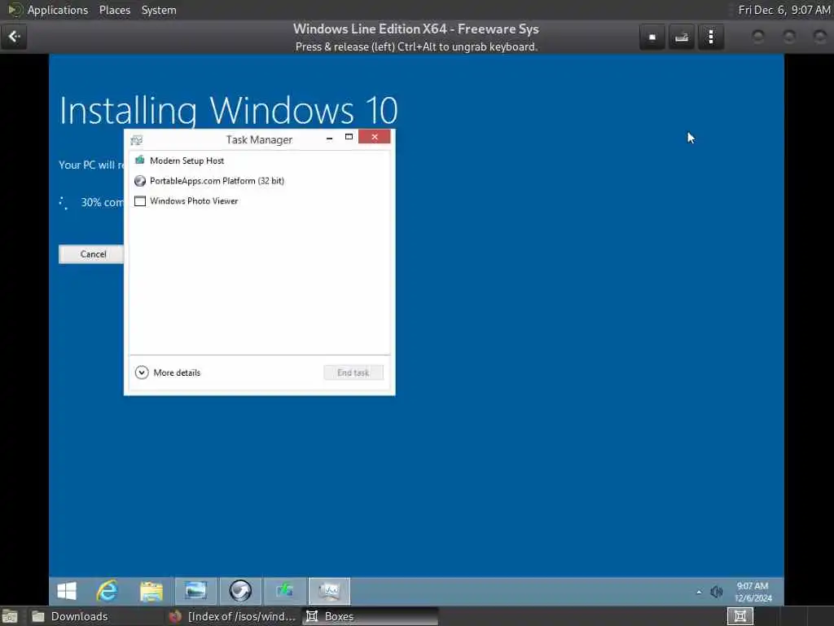
Task: Open the System menu
Action: click(x=159, y=10)
